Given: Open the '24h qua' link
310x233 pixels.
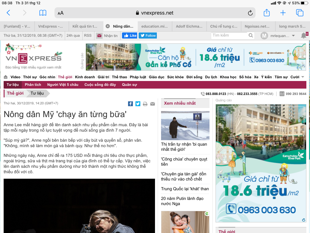Looking at the screenshot, I should coord(73,35).
